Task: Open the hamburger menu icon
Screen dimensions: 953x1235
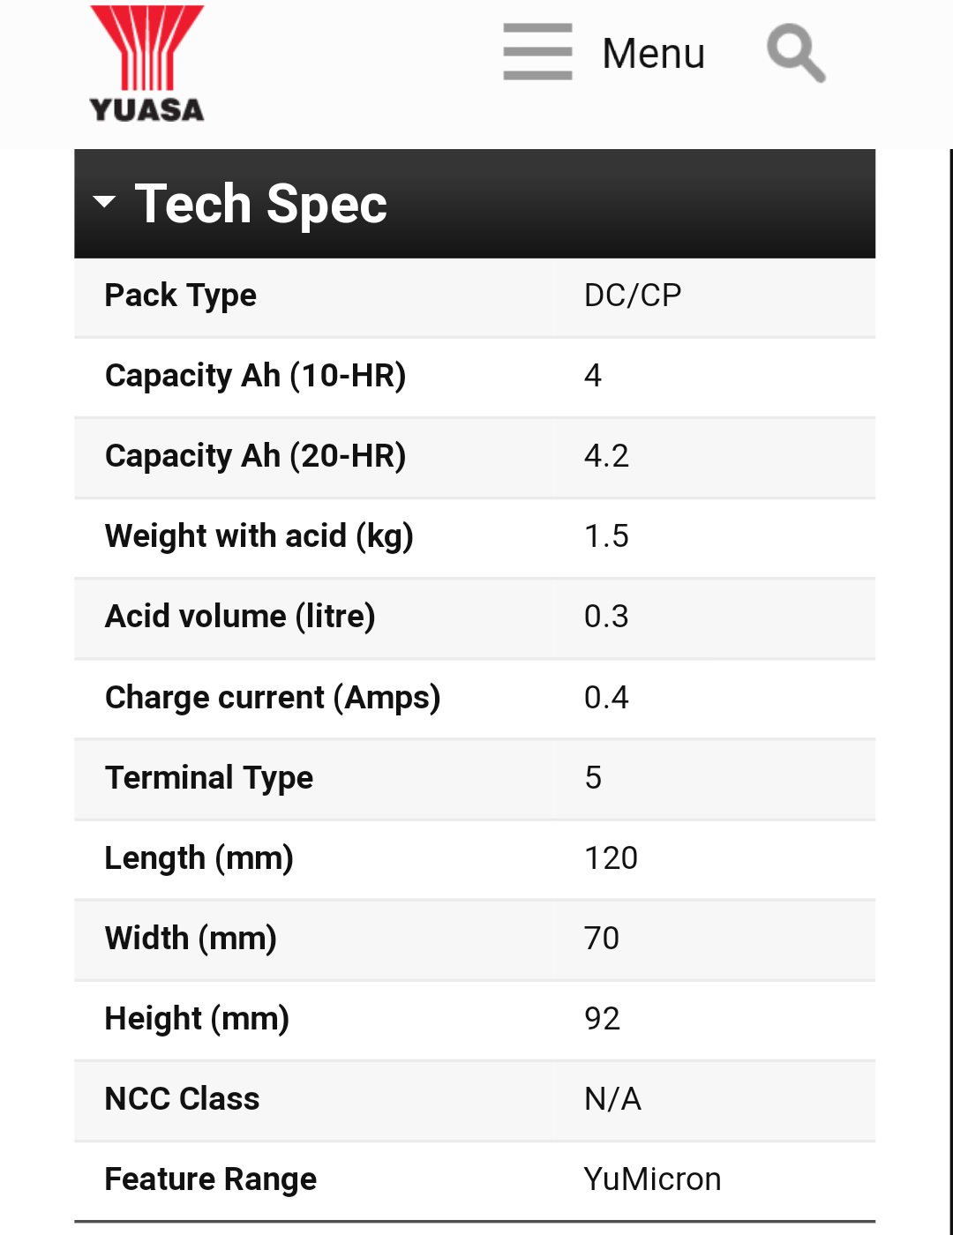Action: point(537,52)
